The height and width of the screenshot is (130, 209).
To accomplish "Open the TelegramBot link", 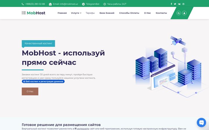I will pyautogui.click(x=93, y=4).
